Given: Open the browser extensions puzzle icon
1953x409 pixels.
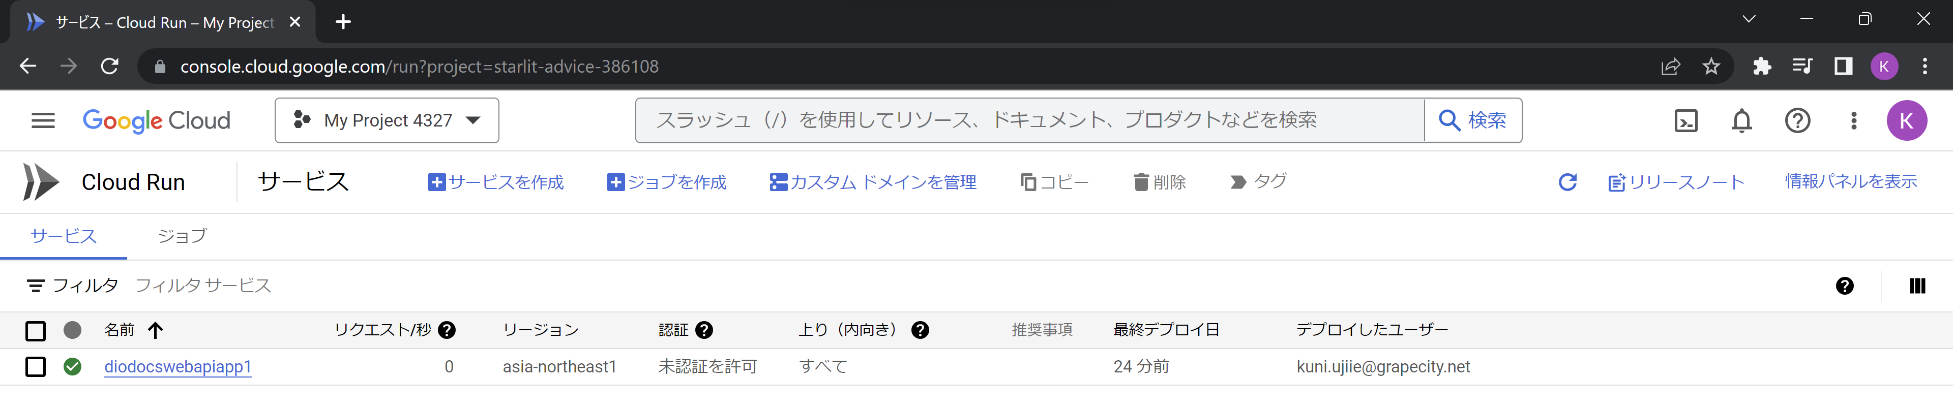Looking at the screenshot, I should (1762, 67).
